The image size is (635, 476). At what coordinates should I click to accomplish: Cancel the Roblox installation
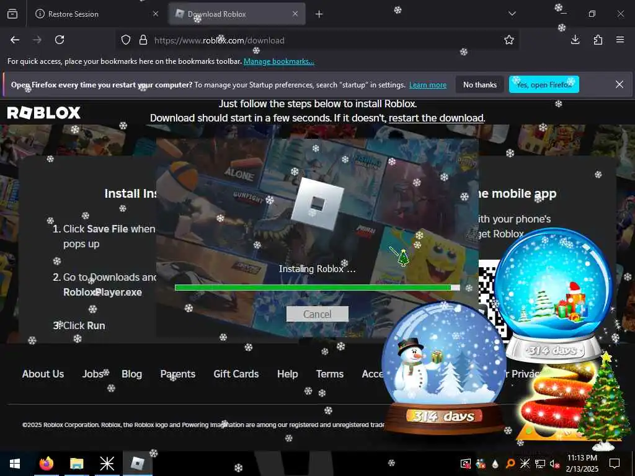(317, 314)
